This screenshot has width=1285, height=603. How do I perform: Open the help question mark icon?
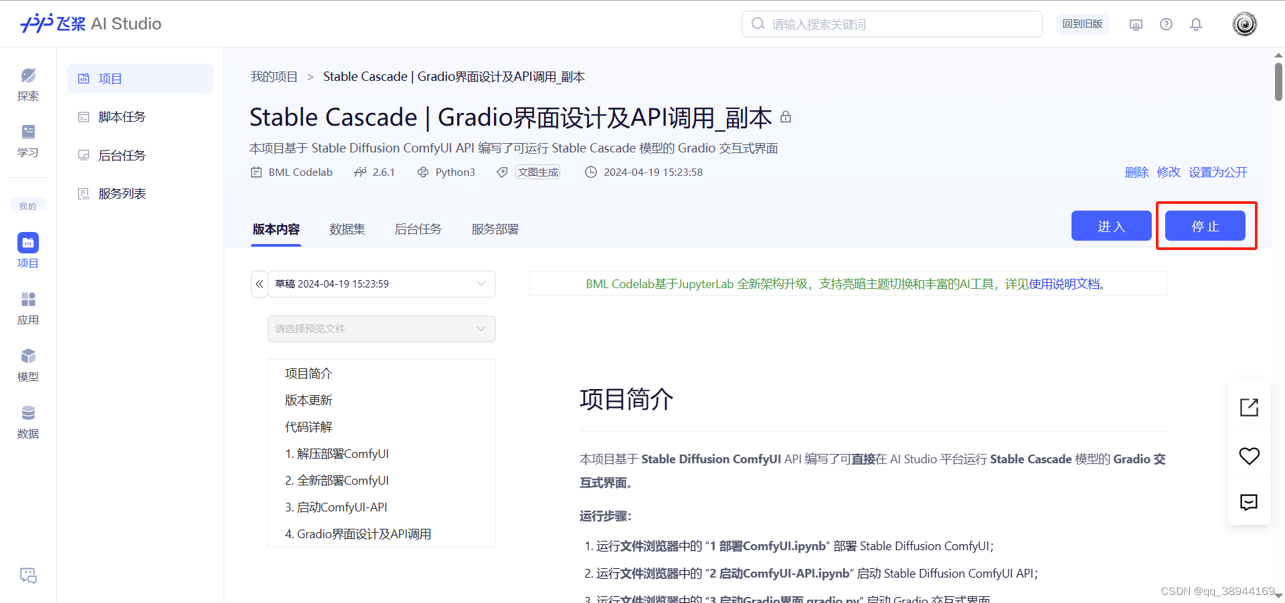pos(1166,25)
